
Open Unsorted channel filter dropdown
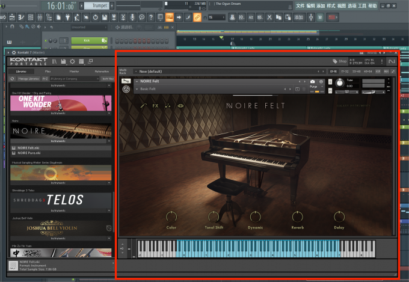click(89, 27)
